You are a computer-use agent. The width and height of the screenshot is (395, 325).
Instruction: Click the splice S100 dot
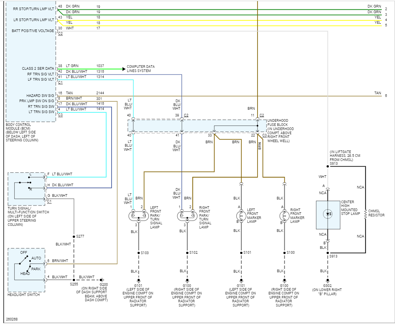pyautogui.click(x=284, y=253)
